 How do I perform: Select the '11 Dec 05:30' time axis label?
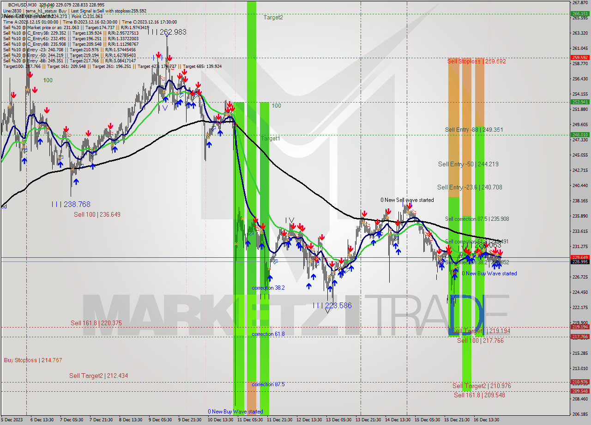(x=250, y=420)
